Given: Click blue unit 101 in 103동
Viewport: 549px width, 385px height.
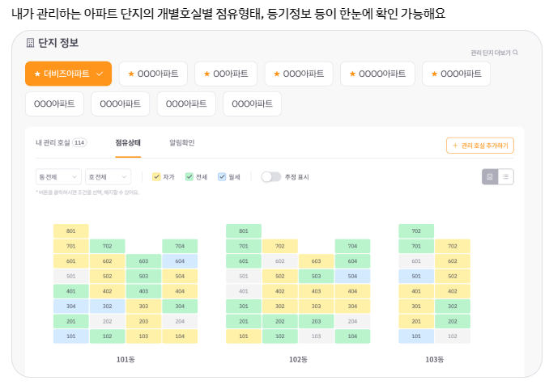Looking at the screenshot, I should click(x=416, y=336).
